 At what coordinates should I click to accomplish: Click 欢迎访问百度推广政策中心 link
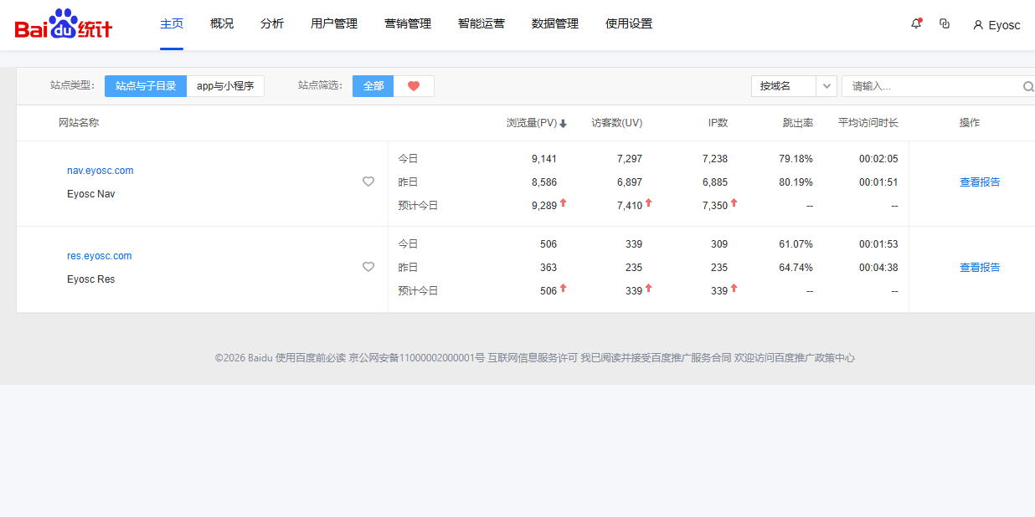pos(795,357)
